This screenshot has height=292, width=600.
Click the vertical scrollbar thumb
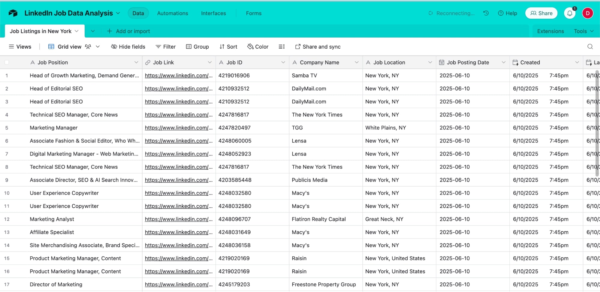click(597, 123)
